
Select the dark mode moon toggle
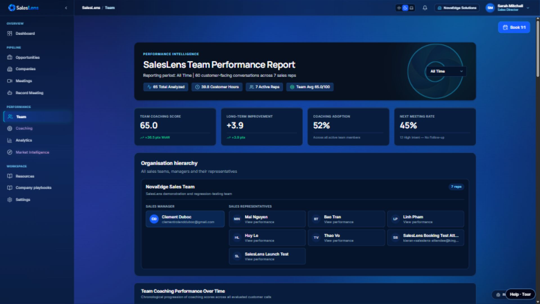pyautogui.click(x=405, y=8)
